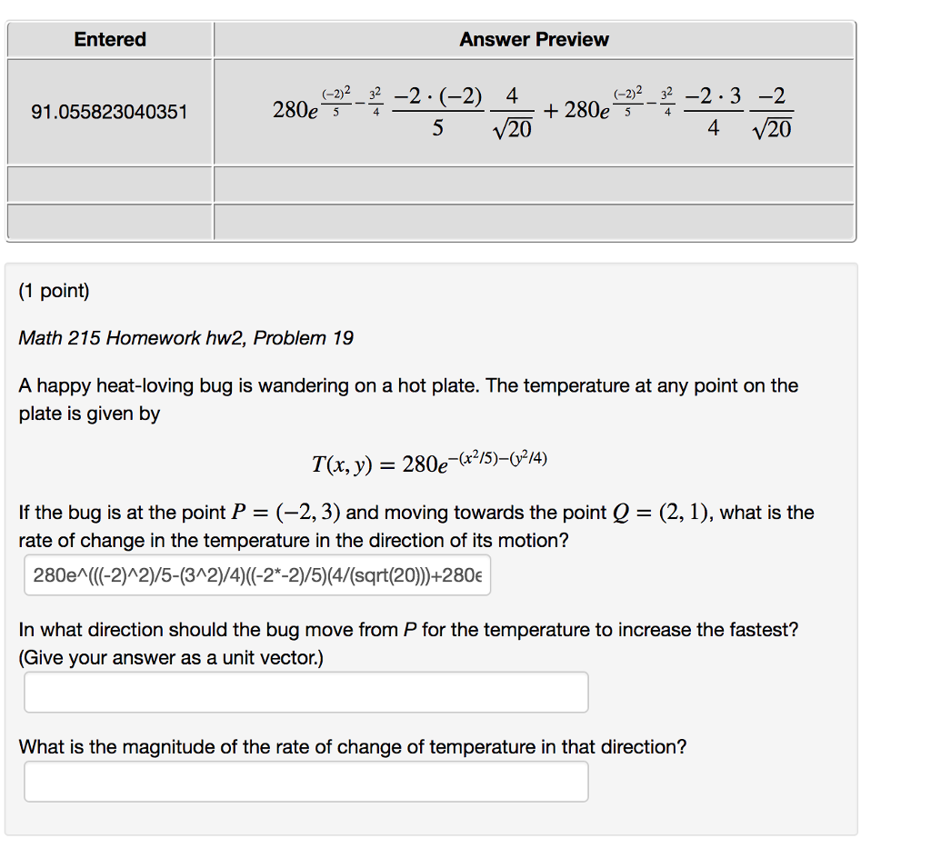
Task: Select the empty unit vector answer field
Action: (306, 692)
